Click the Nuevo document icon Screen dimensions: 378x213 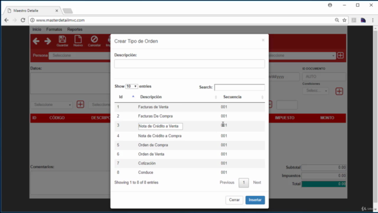pyautogui.click(x=78, y=41)
